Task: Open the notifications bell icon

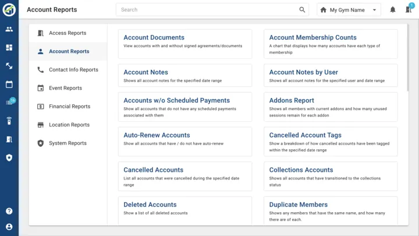Action: pos(393,10)
